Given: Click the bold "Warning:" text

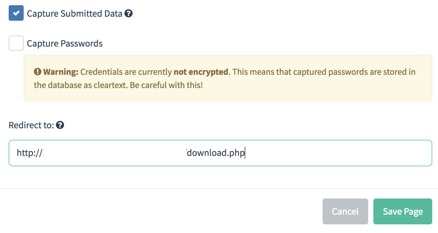Looking at the screenshot, I should click(61, 72).
